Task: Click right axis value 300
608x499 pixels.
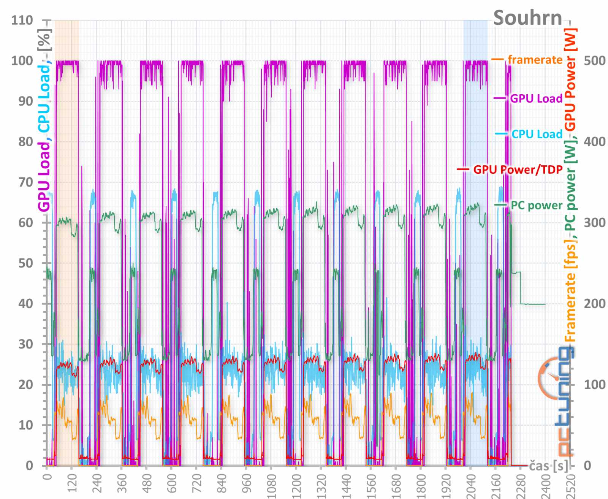Action: (x=595, y=223)
